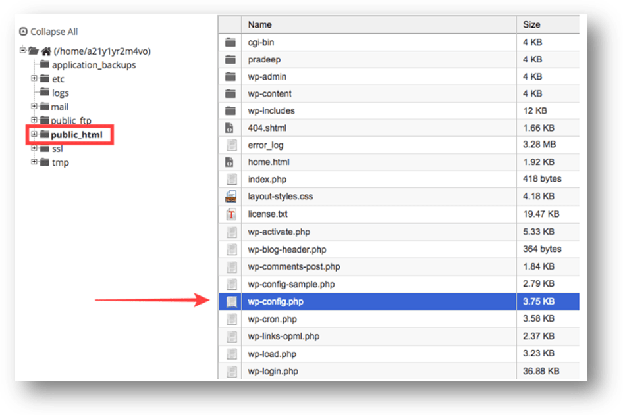Viewport: 623px width, 415px height.
Task: Click the wp-login.php file icon
Action: [x=232, y=372]
